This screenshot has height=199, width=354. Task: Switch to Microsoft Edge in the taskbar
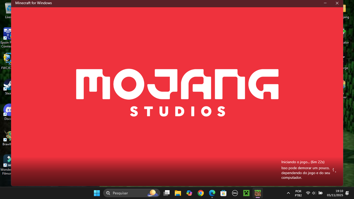tap(212, 193)
